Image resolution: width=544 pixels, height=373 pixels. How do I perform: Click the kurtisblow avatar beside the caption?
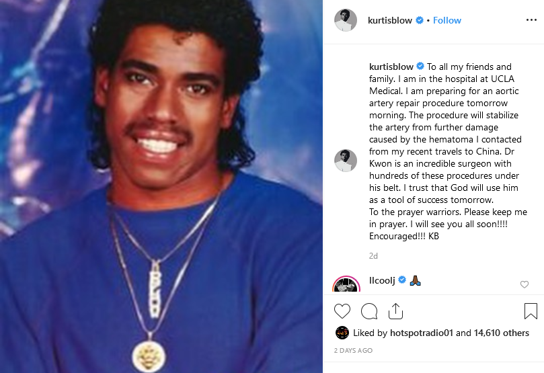click(x=346, y=161)
